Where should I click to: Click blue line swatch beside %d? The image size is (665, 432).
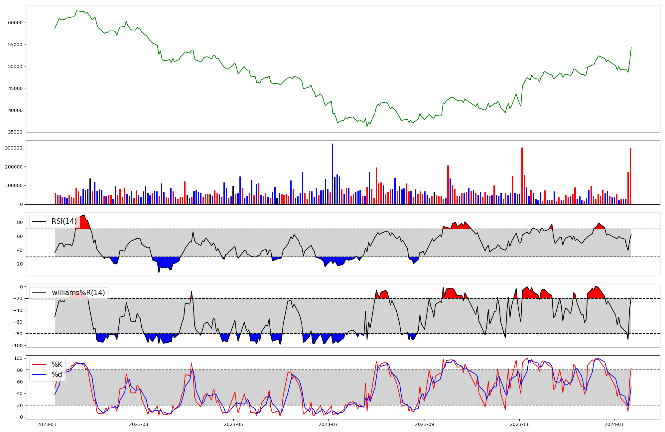coord(39,375)
